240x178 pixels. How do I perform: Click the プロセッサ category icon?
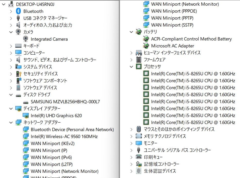[139, 66]
